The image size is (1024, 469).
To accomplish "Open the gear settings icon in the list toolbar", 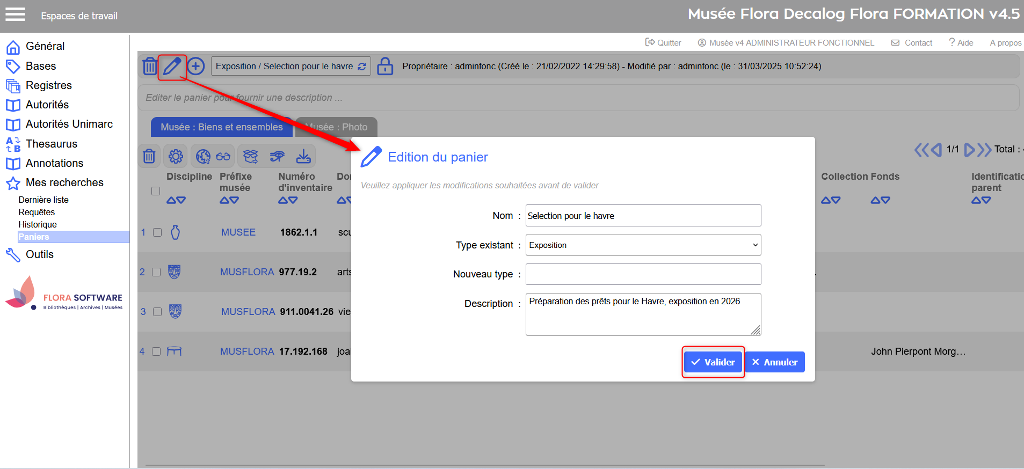I will click(x=176, y=156).
